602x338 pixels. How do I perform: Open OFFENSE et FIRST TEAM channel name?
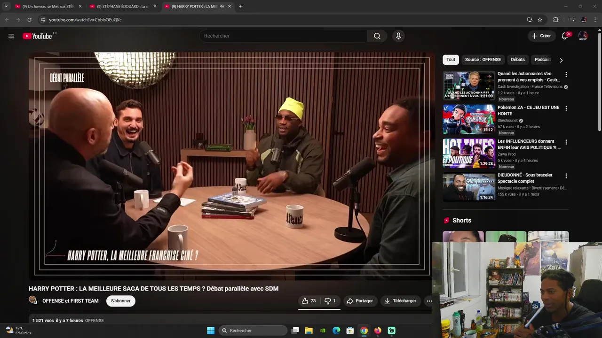(71, 301)
